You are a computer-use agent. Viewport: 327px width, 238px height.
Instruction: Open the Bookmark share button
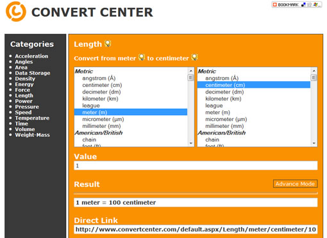296,4
